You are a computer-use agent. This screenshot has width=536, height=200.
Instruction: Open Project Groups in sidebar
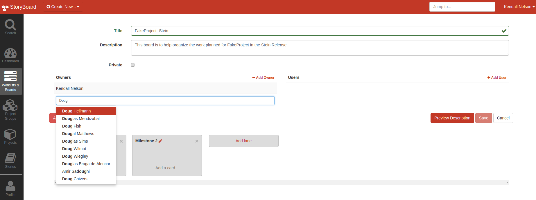10,110
